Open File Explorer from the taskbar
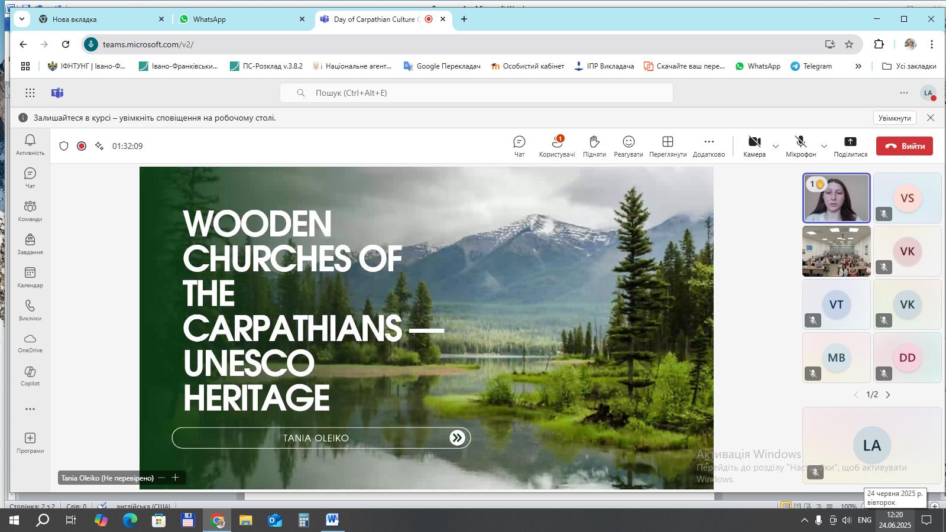 (x=245, y=520)
